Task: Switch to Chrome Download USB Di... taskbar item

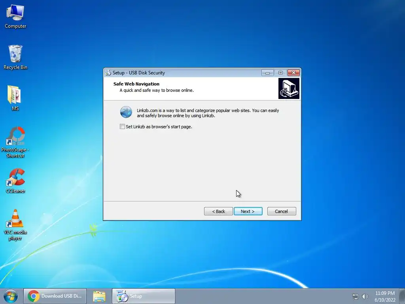Action: pos(55,296)
